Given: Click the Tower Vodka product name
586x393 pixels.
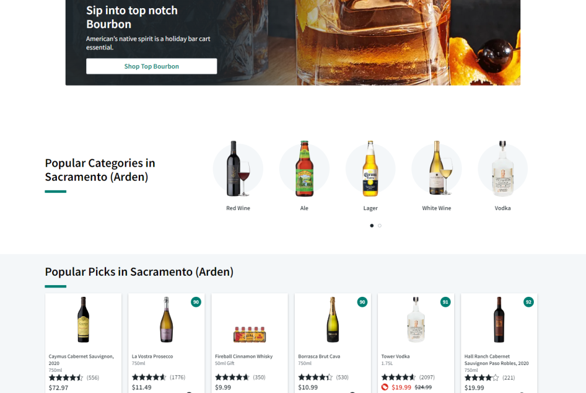Looking at the screenshot, I should (x=396, y=357).
